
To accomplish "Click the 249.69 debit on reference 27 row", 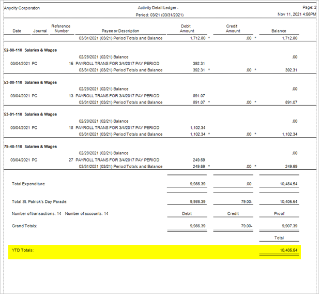I will [x=199, y=160].
